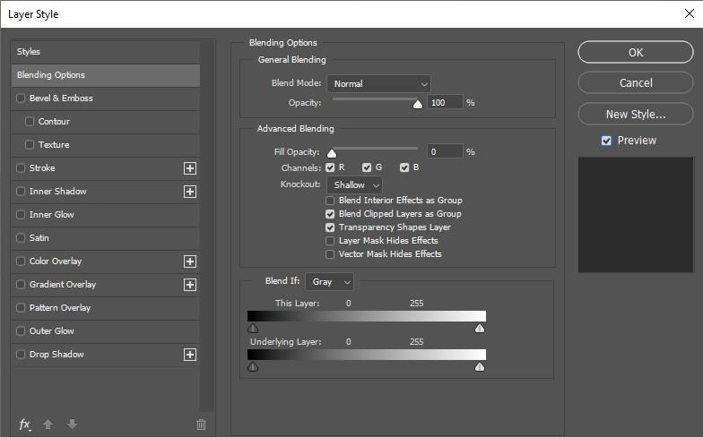Open Drop Shadow settings panel
The image size is (703, 437).
click(56, 355)
